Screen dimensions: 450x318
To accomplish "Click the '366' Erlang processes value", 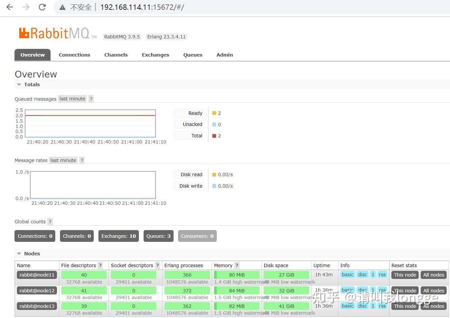I will [187, 275].
